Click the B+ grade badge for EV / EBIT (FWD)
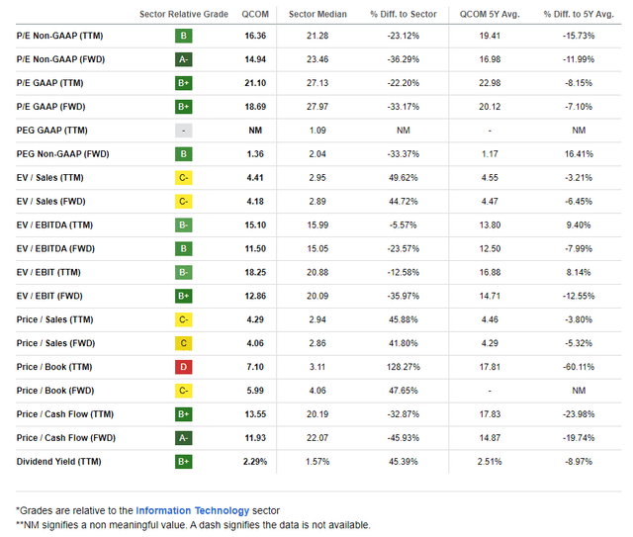 pos(184,296)
